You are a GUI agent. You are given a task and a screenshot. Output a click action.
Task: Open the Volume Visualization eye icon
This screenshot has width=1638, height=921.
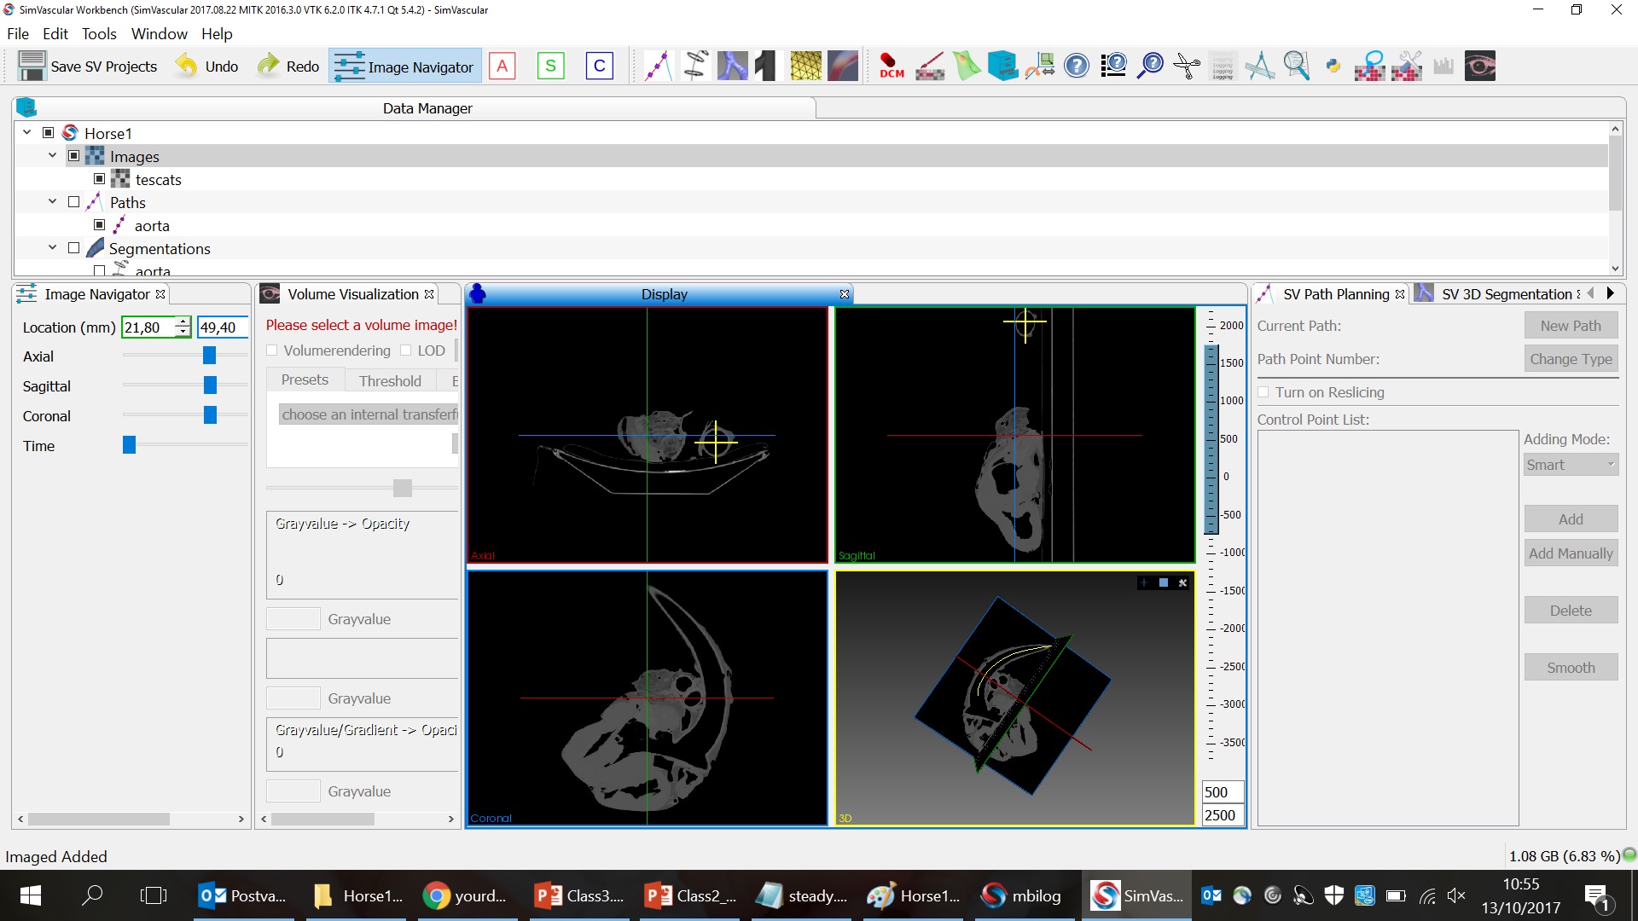pyautogui.click(x=1480, y=66)
